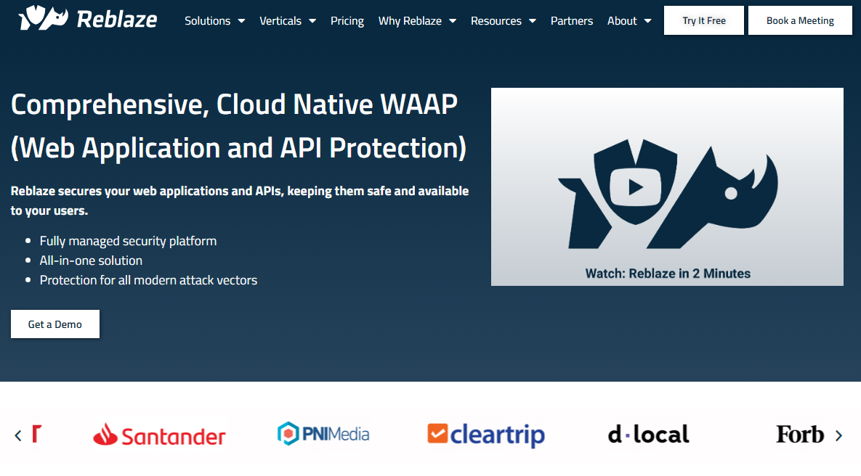Expand the Resources dropdown menu

tap(503, 21)
